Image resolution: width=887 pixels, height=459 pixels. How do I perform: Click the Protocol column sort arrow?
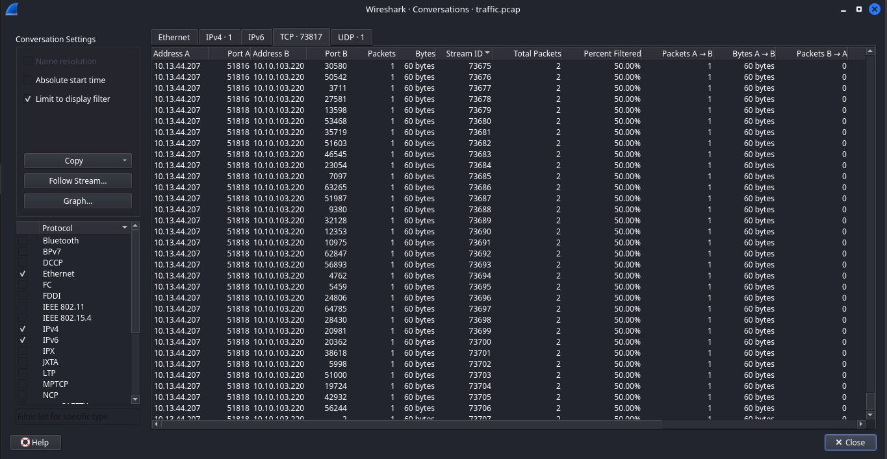[x=124, y=228]
